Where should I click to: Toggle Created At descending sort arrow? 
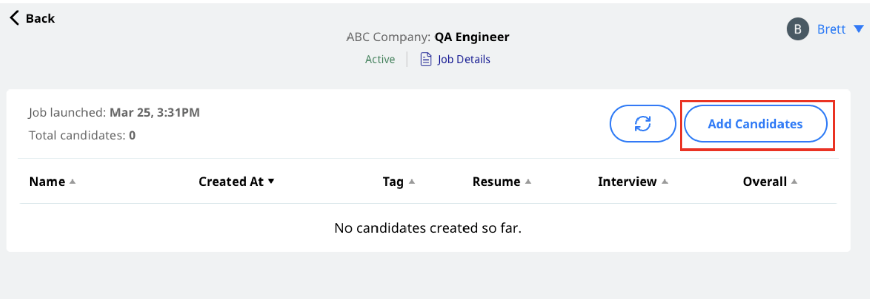271,181
